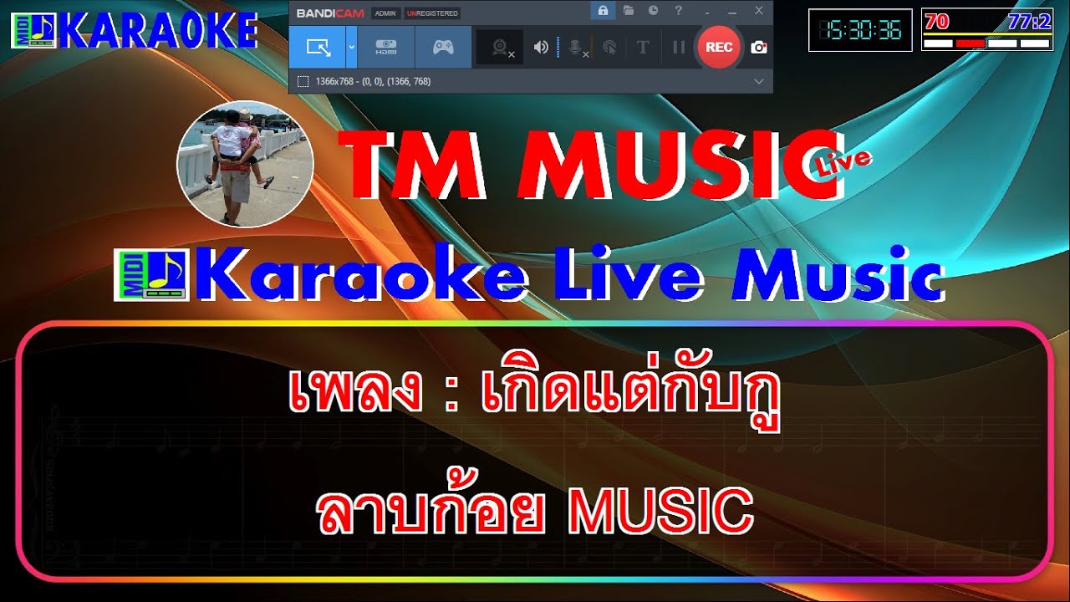Select the screen rectangle recording mode
The height and width of the screenshot is (602, 1070).
coord(318,47)
